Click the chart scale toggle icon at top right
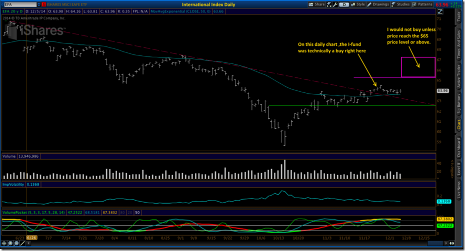The height and width of the screenshot is (251, 465). 440,11
